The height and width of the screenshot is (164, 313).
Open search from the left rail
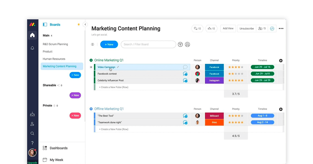32,133
